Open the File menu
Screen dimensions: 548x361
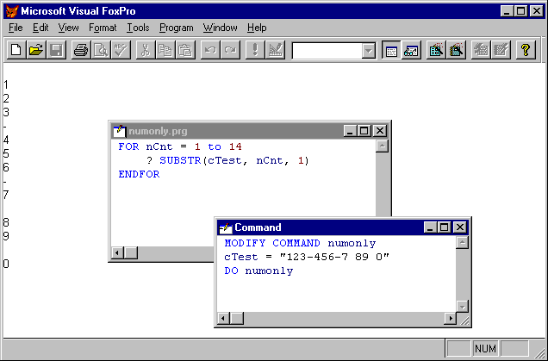click(x=16, y=28)
